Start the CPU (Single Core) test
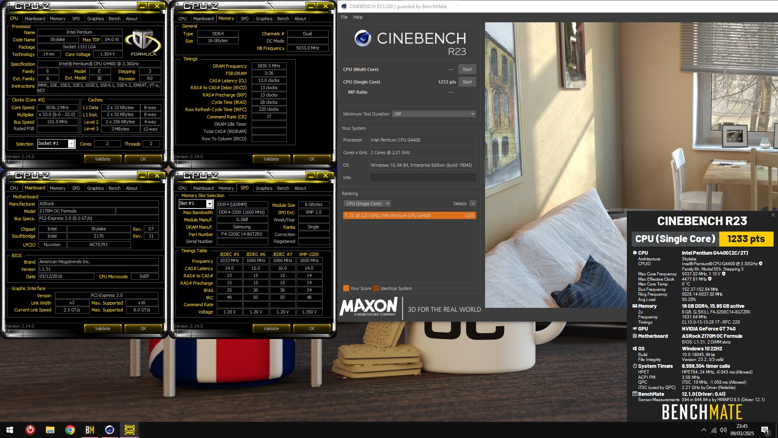778x438 pixels. [x=467, y=82]
